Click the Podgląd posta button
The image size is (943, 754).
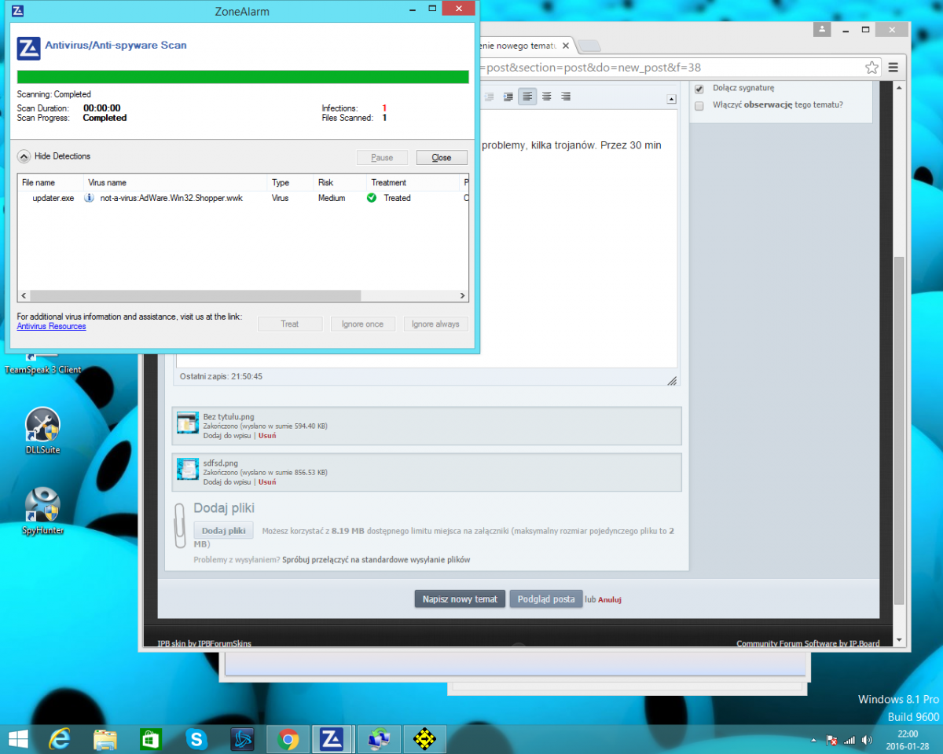pos(546,598)
